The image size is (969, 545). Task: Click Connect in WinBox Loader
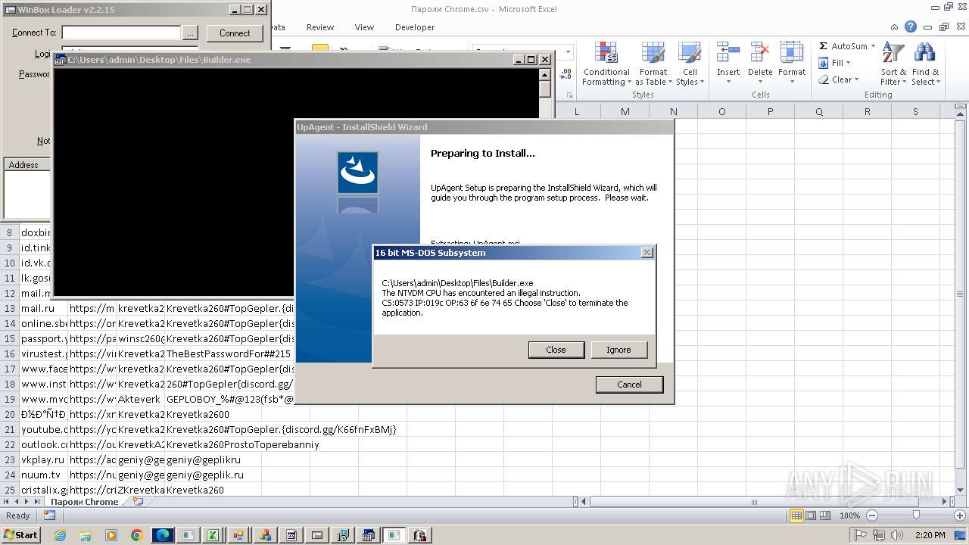tap(235, 33)
